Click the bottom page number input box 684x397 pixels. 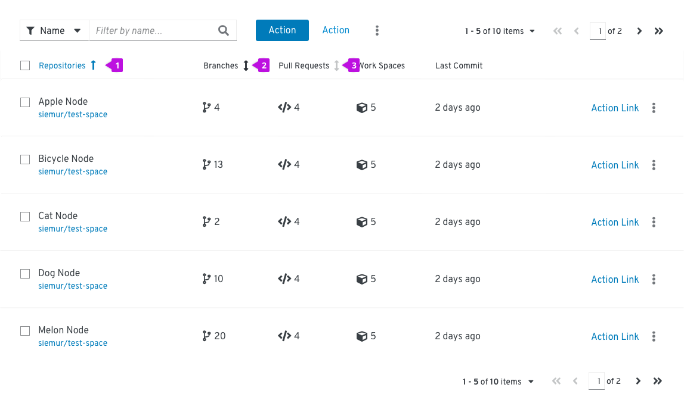pos(596,381)
